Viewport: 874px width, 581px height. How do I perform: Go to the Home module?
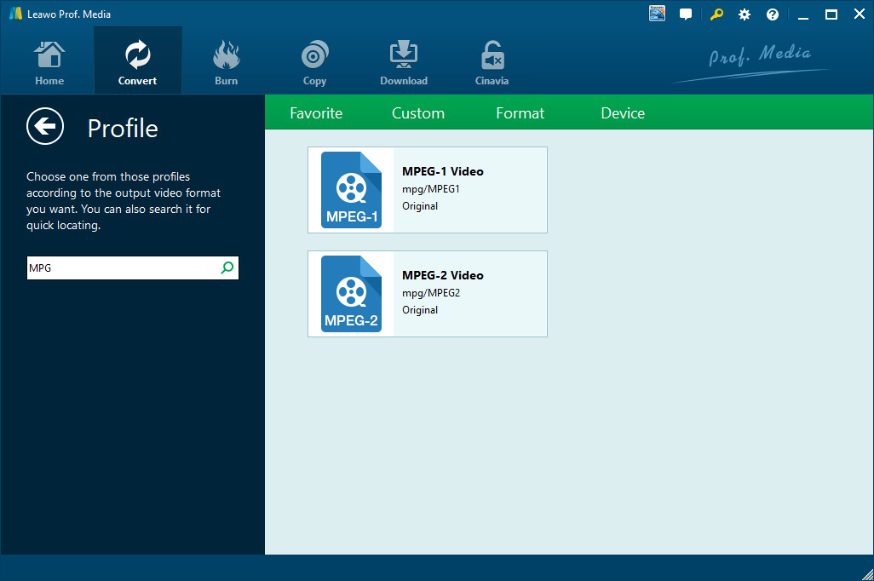49,63
